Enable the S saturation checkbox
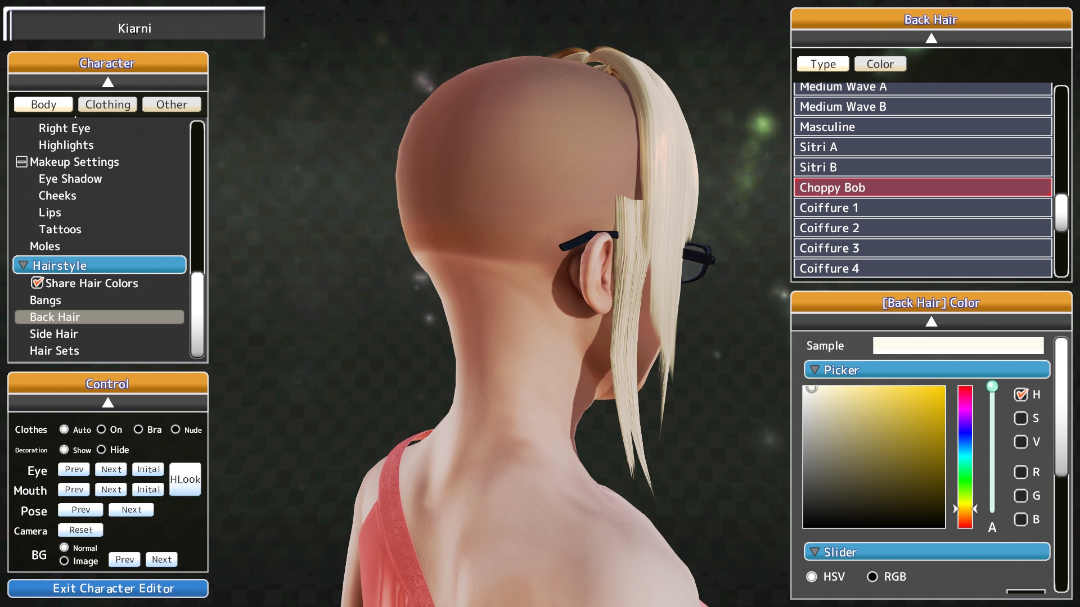1080x607 pixels. (1021, 418)
